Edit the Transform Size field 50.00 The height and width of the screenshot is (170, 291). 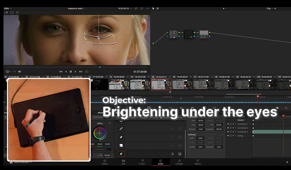tap(200, 120)
